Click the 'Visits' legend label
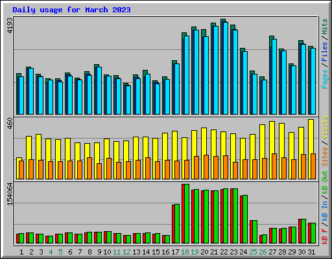Screen dimensions: 332x259 point(325,128)
